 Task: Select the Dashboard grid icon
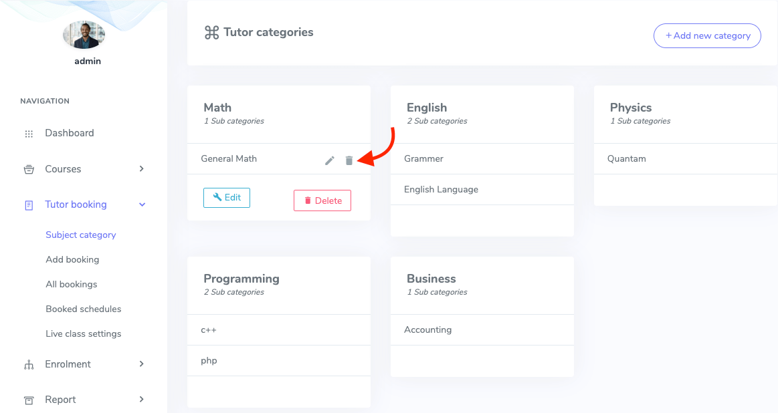(x=29, y=133)
